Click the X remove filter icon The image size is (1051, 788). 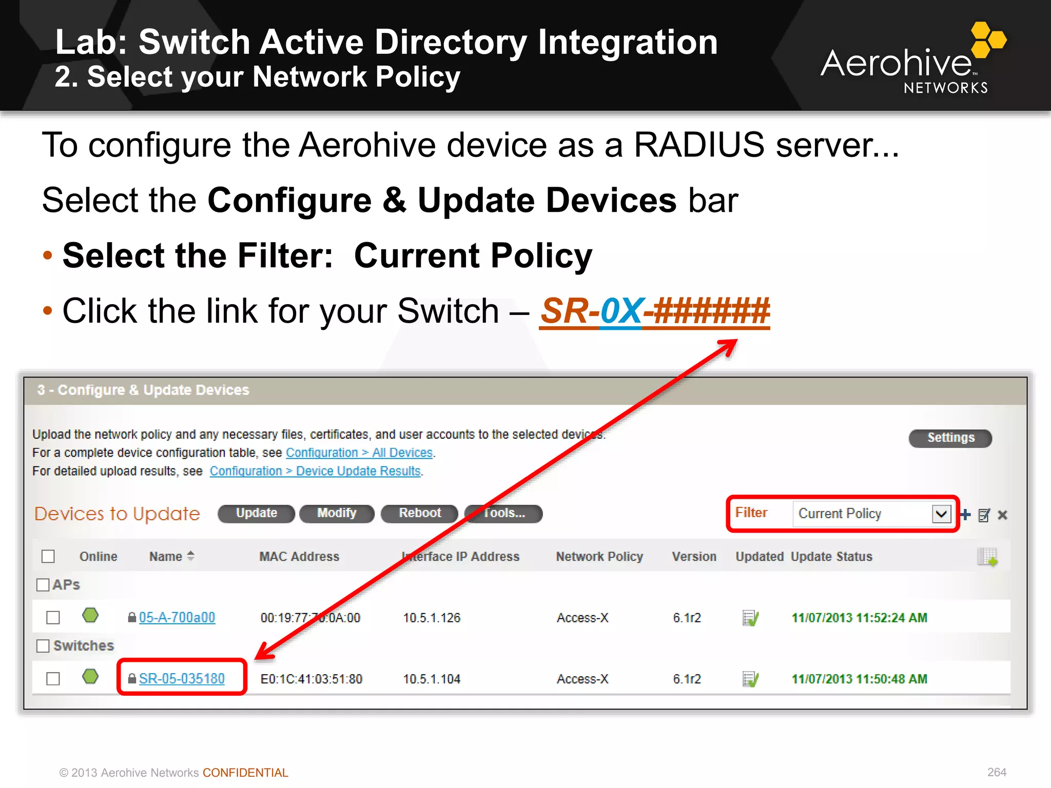(x=1002, y=515)
